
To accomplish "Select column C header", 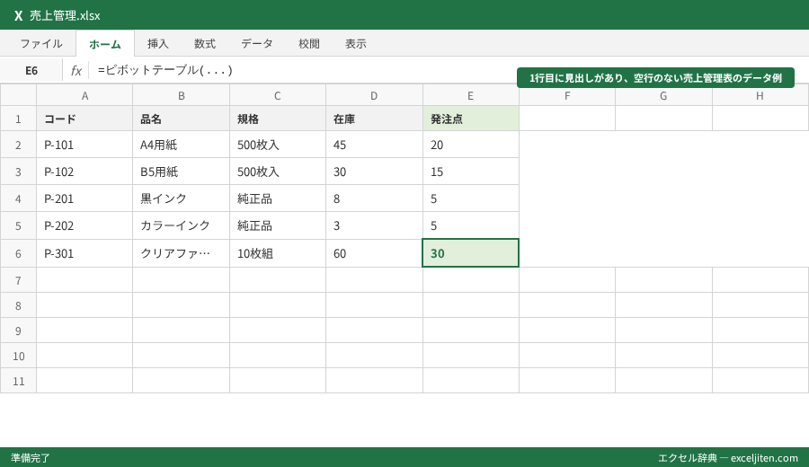I will click(278, 95).
